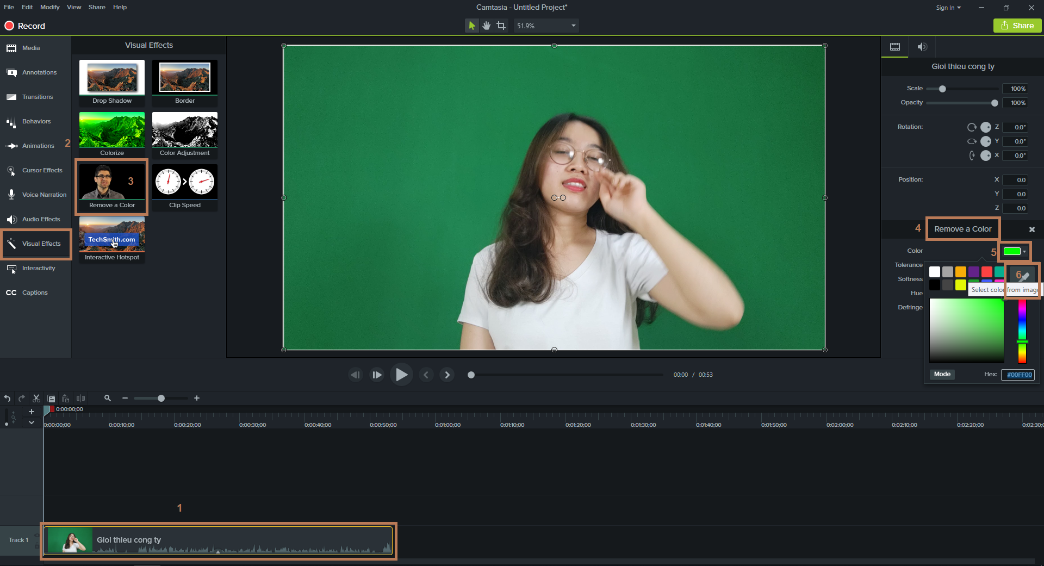The image size is (1044, 566).
Task: Jump to previous clip arrow
Action: (x=426, y=375)
